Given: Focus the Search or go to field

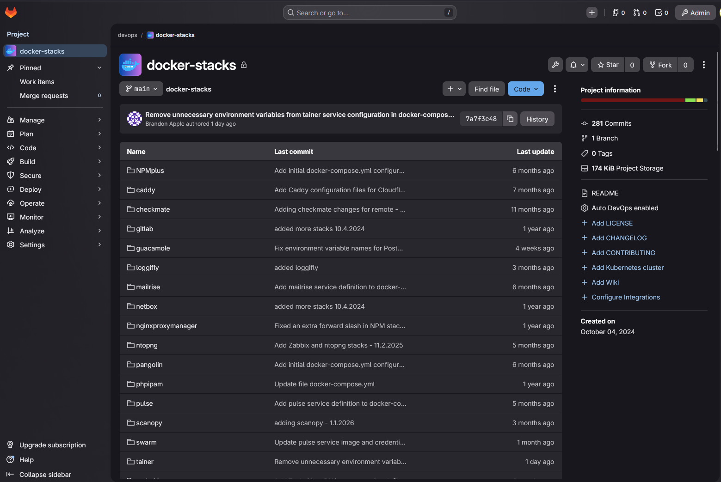Looking at the screenshot, I should pyautogui.click(x=369, y=12).
